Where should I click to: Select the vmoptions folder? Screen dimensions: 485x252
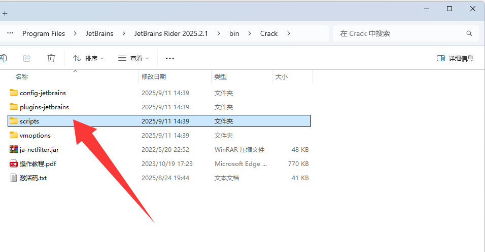(x=159, y=136)
